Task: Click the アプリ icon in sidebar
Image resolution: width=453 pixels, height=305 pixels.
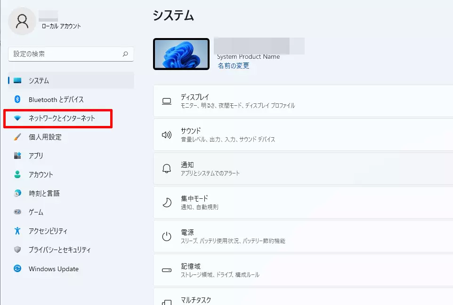Action: (x=17, y=156)
